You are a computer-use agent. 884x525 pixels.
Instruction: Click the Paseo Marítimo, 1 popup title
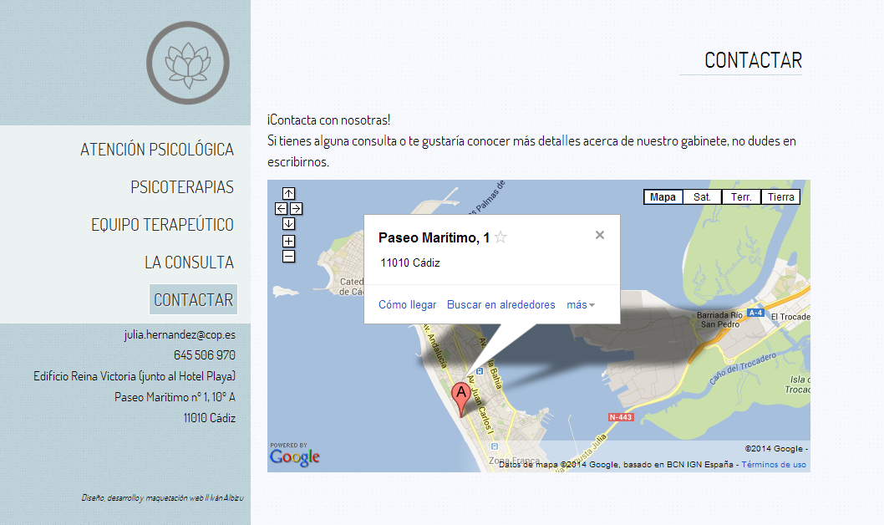click(x=434, y=238)
